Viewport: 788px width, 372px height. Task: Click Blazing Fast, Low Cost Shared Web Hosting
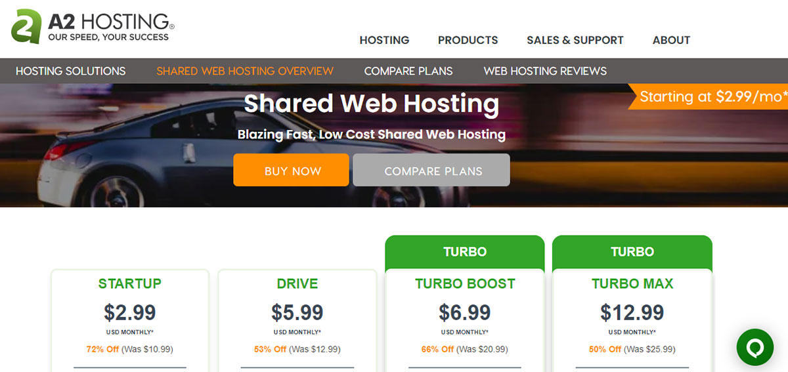tap(372, 134)
